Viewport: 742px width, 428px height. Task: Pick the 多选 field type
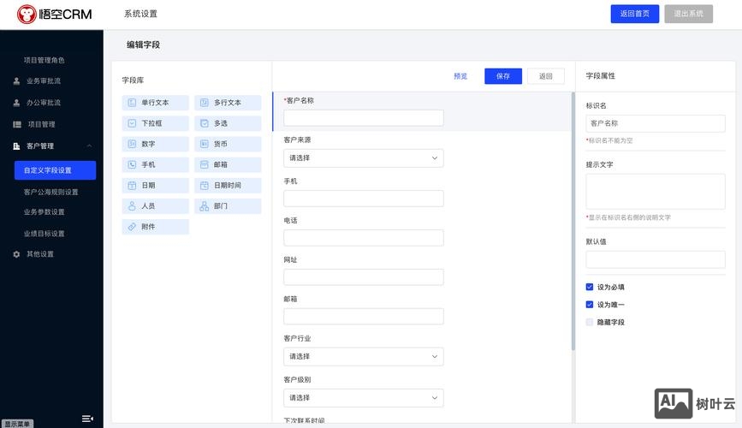[228, 123]
